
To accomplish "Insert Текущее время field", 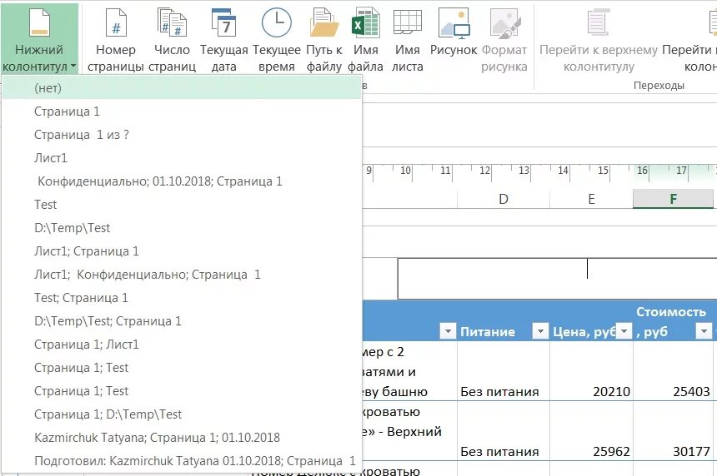I will click(276, 39).
